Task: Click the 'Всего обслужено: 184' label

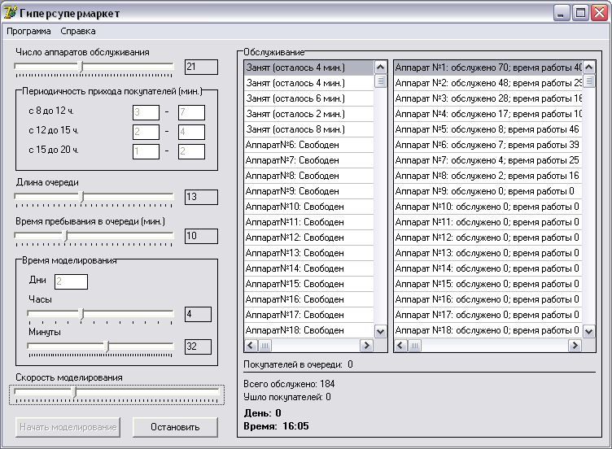Action: coord(289,384)
